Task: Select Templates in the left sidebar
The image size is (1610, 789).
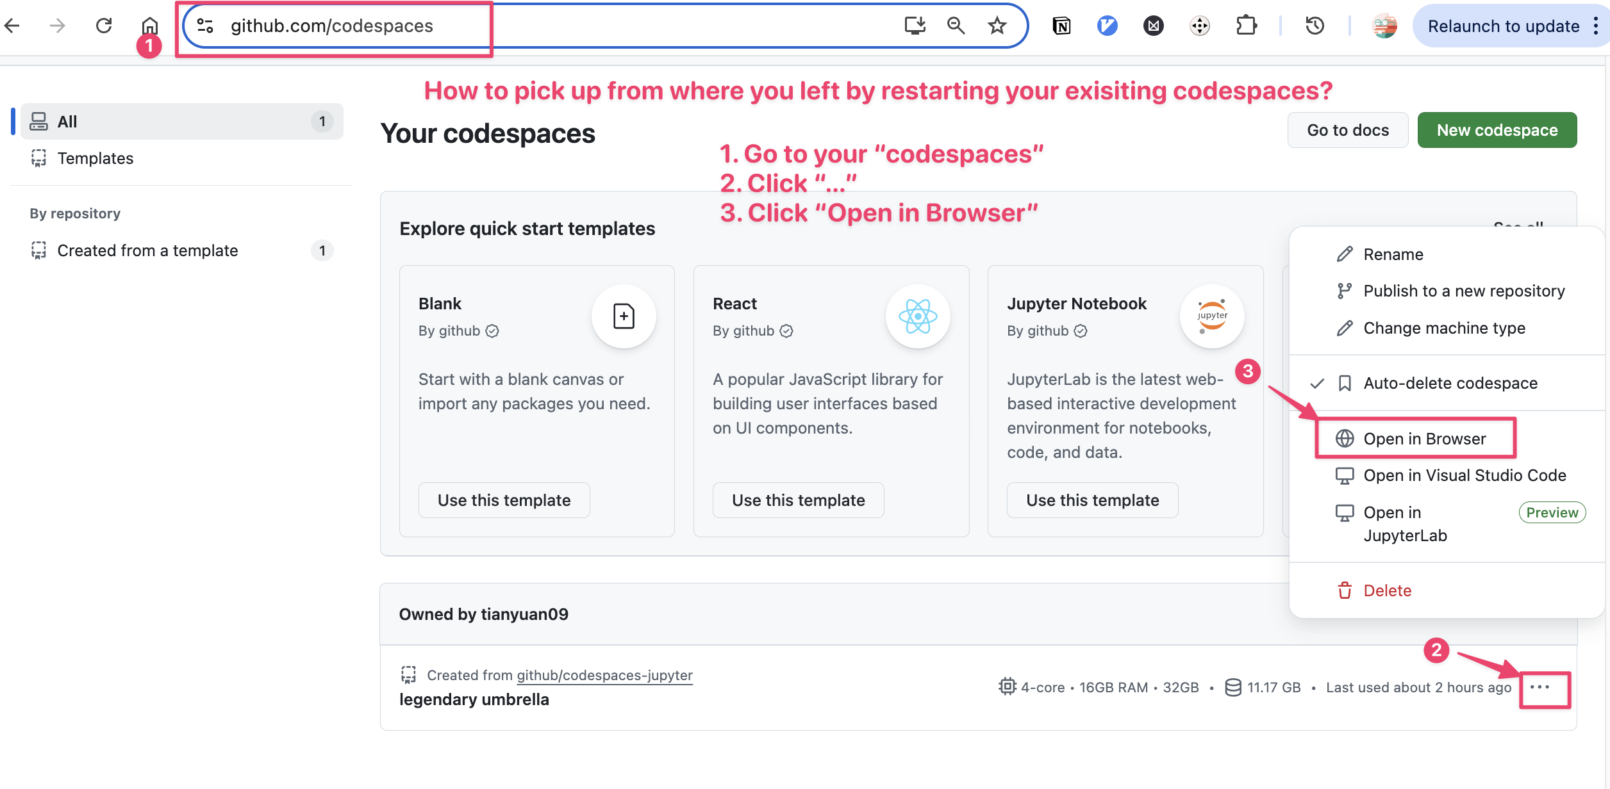Action: tap(95, 158)
